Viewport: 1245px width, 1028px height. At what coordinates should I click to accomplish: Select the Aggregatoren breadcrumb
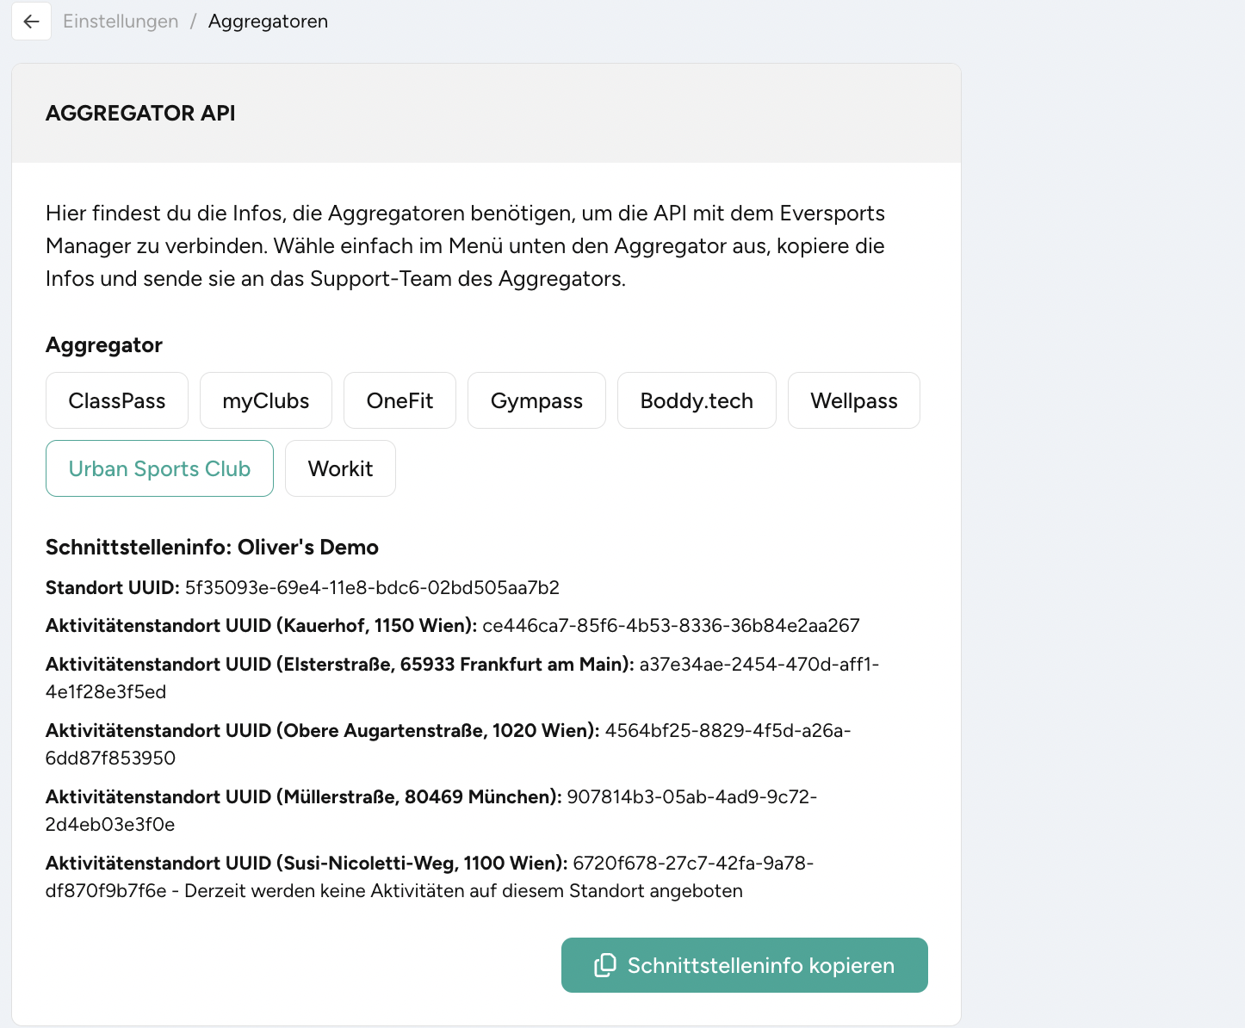tap(268, 22)
